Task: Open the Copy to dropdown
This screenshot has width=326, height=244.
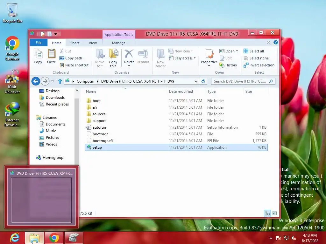Action: tap(113, 58)
